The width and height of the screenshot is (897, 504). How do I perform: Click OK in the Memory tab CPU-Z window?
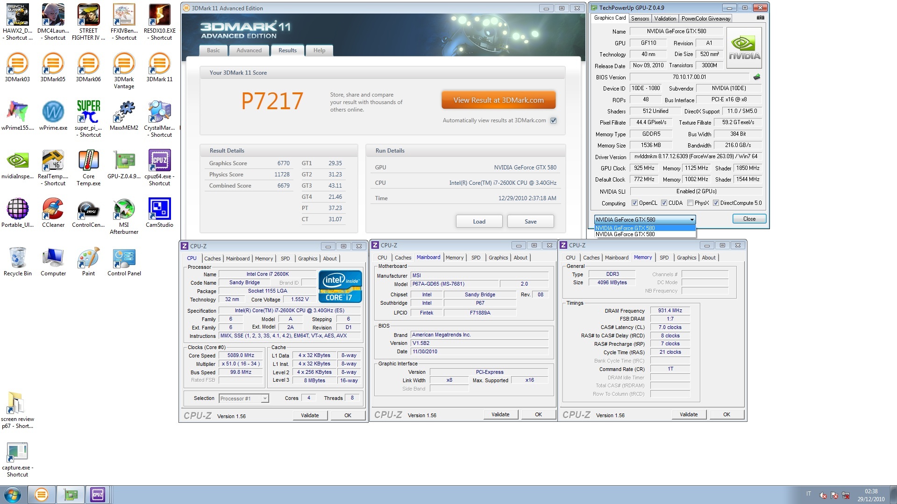[x=726, y=414]
